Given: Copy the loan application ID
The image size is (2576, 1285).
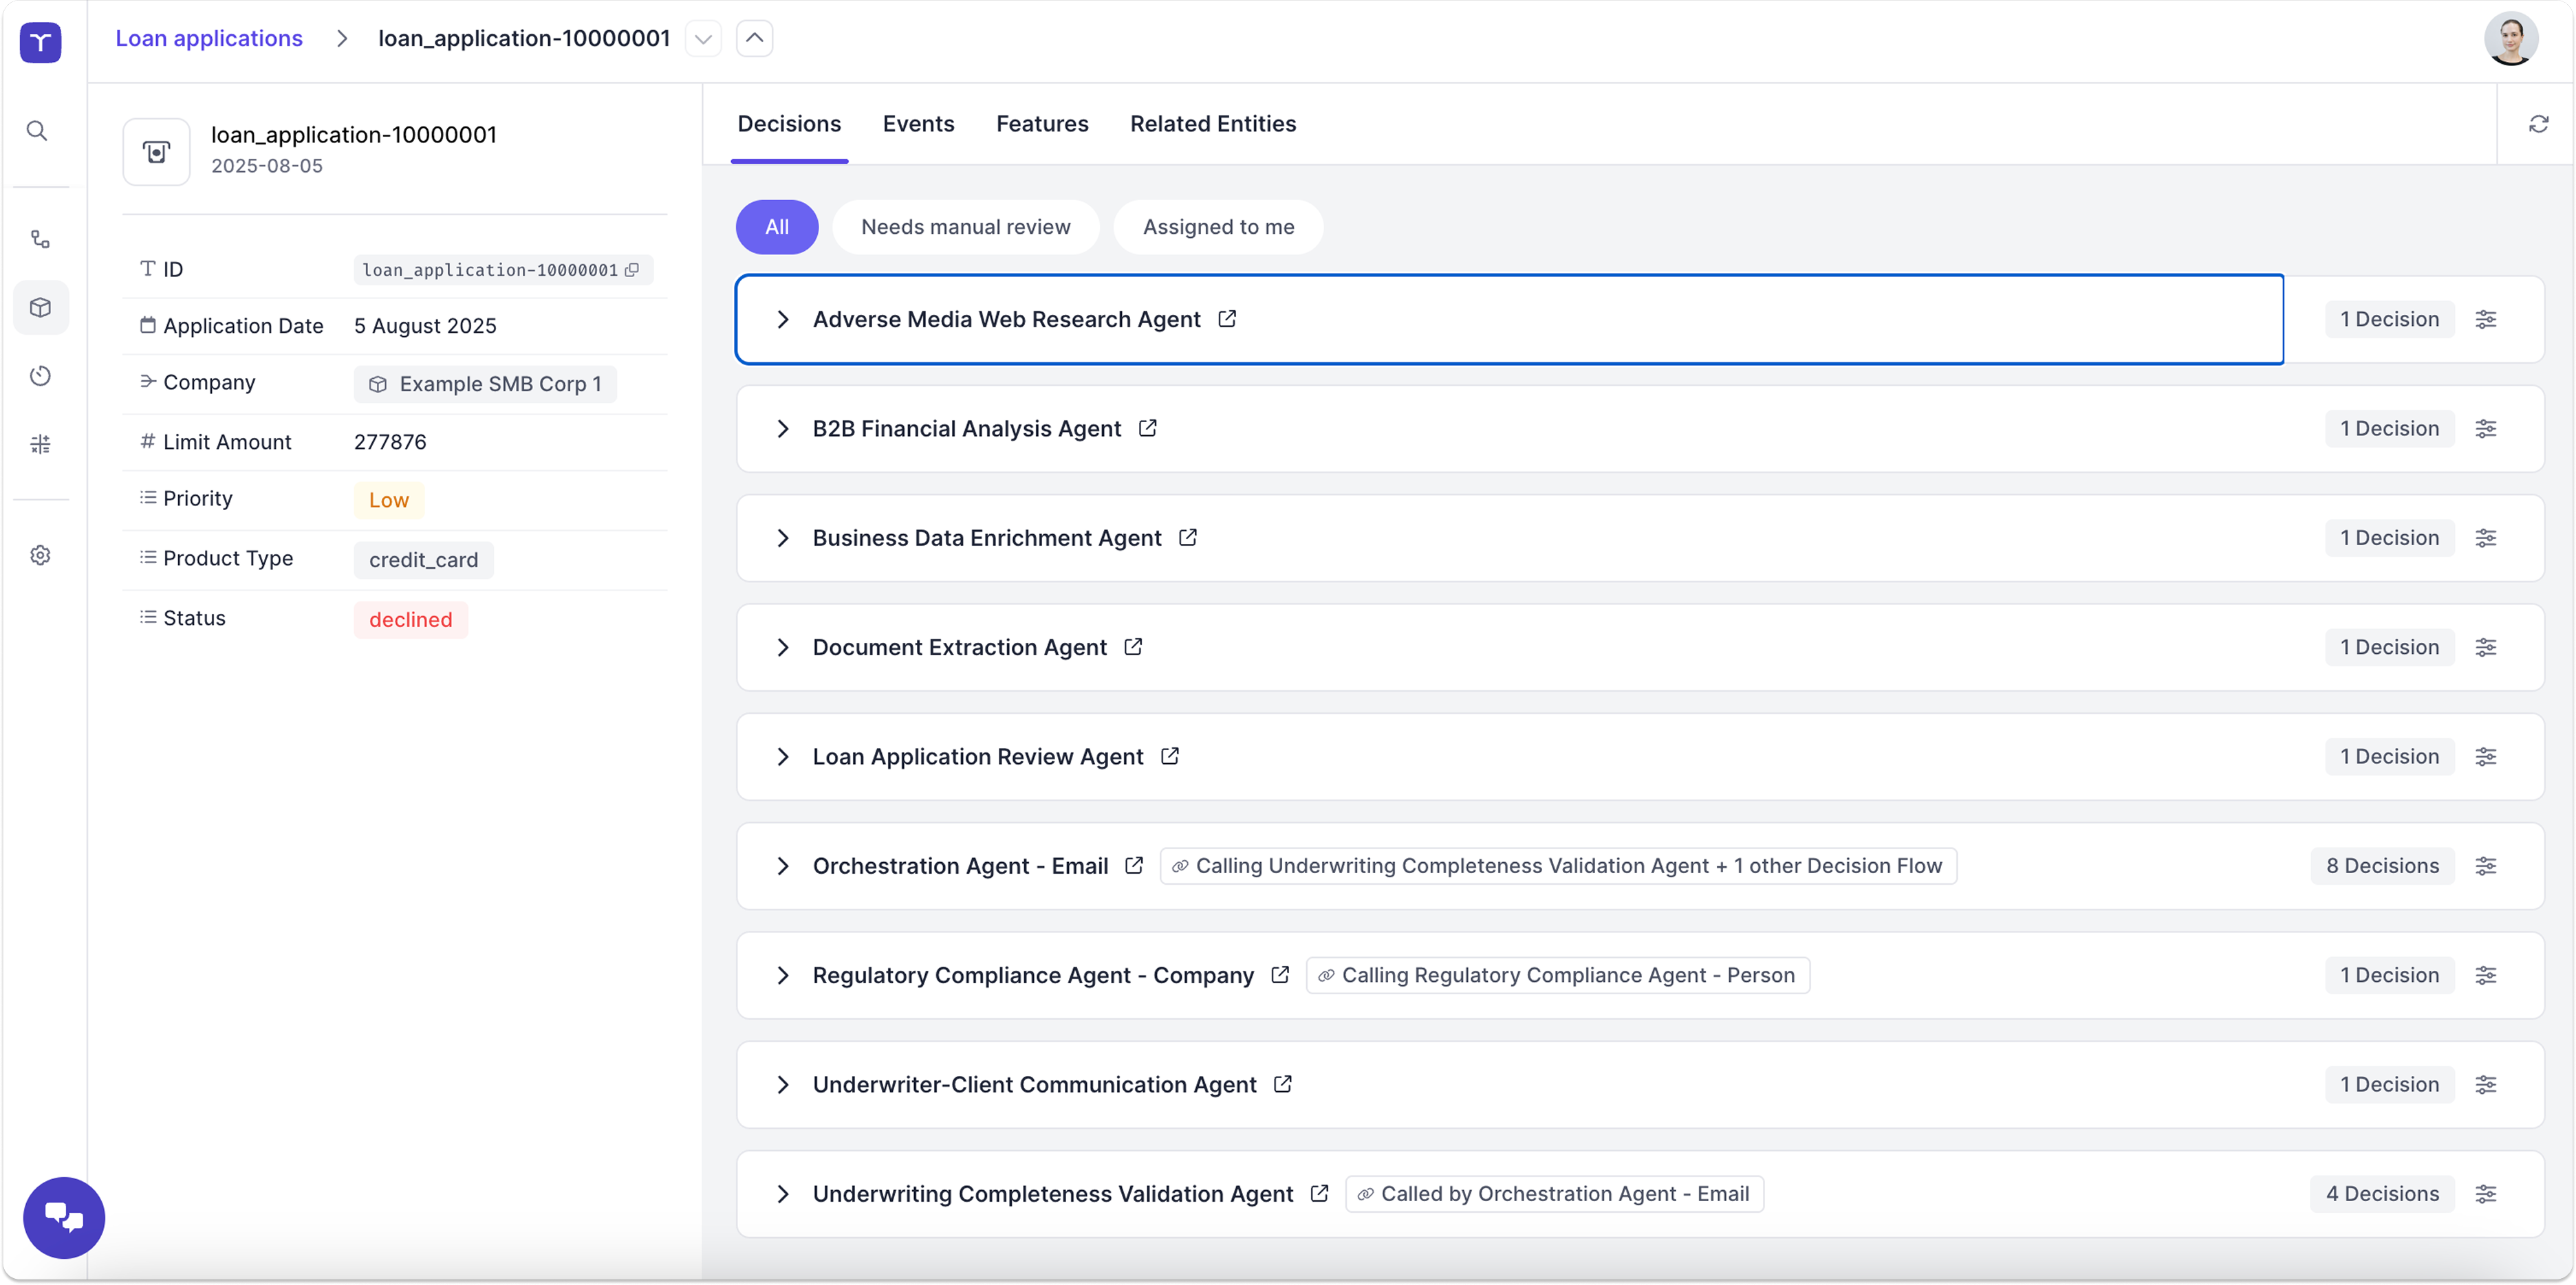Looking at the screenshot, I should (x=632, y=270).
